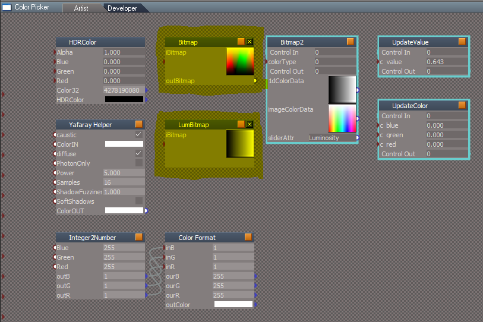Uncheck the caustic checkbox
The width and height of the screenshot is (483, 322).
139,134
